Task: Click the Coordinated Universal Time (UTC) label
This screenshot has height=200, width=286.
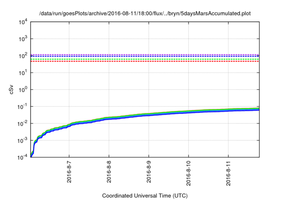Action: 145,196
